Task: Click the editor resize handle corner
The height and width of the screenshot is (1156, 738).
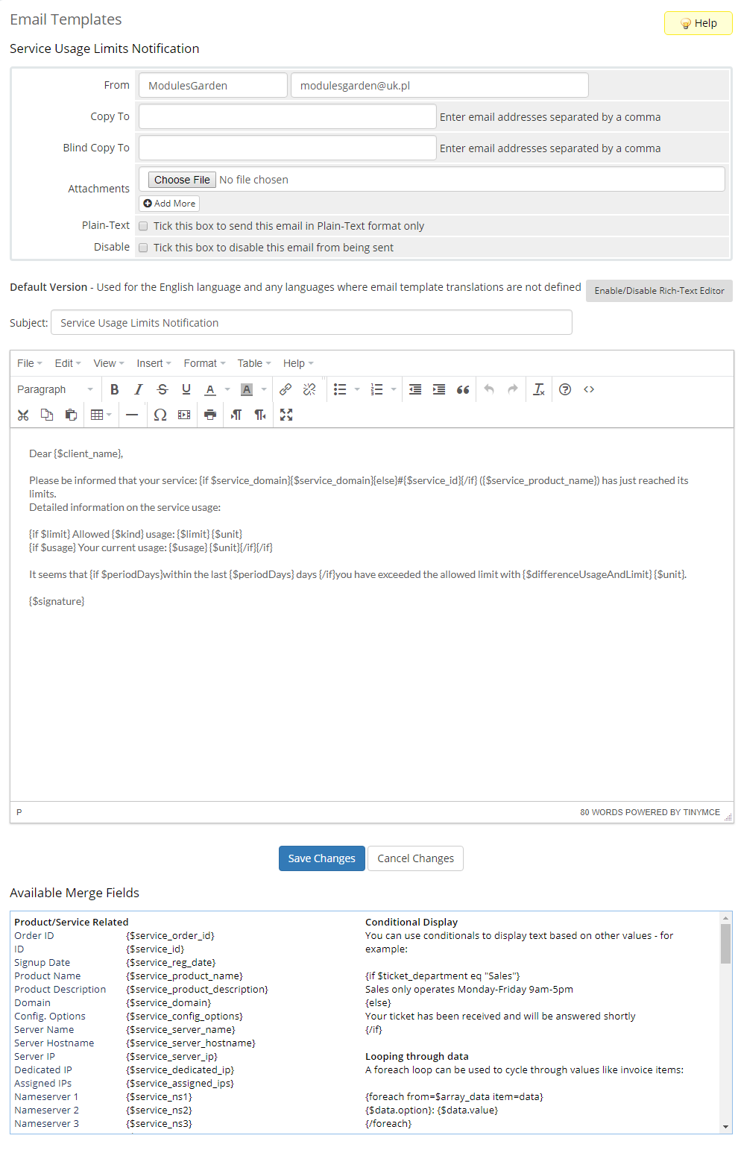Action: coord(728,817)
